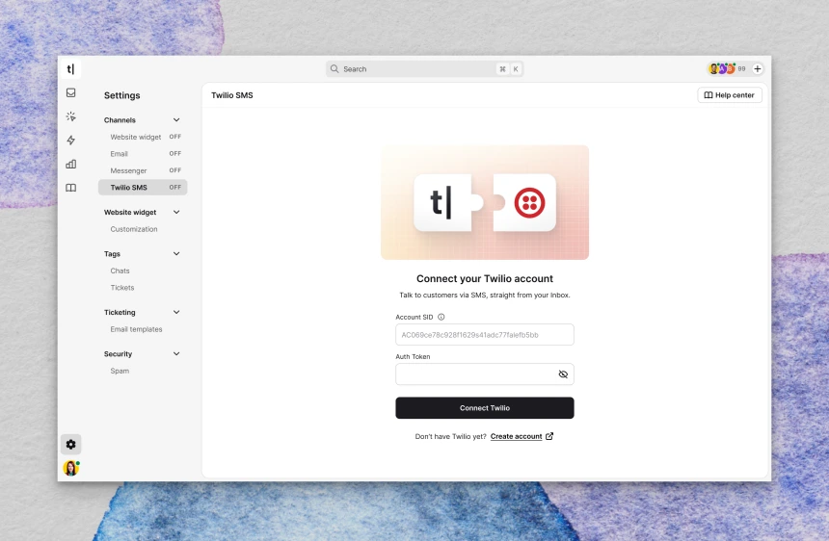829x541 pixels.
Task: Collapse the Tags section chevron
Action: pos(176,254)
